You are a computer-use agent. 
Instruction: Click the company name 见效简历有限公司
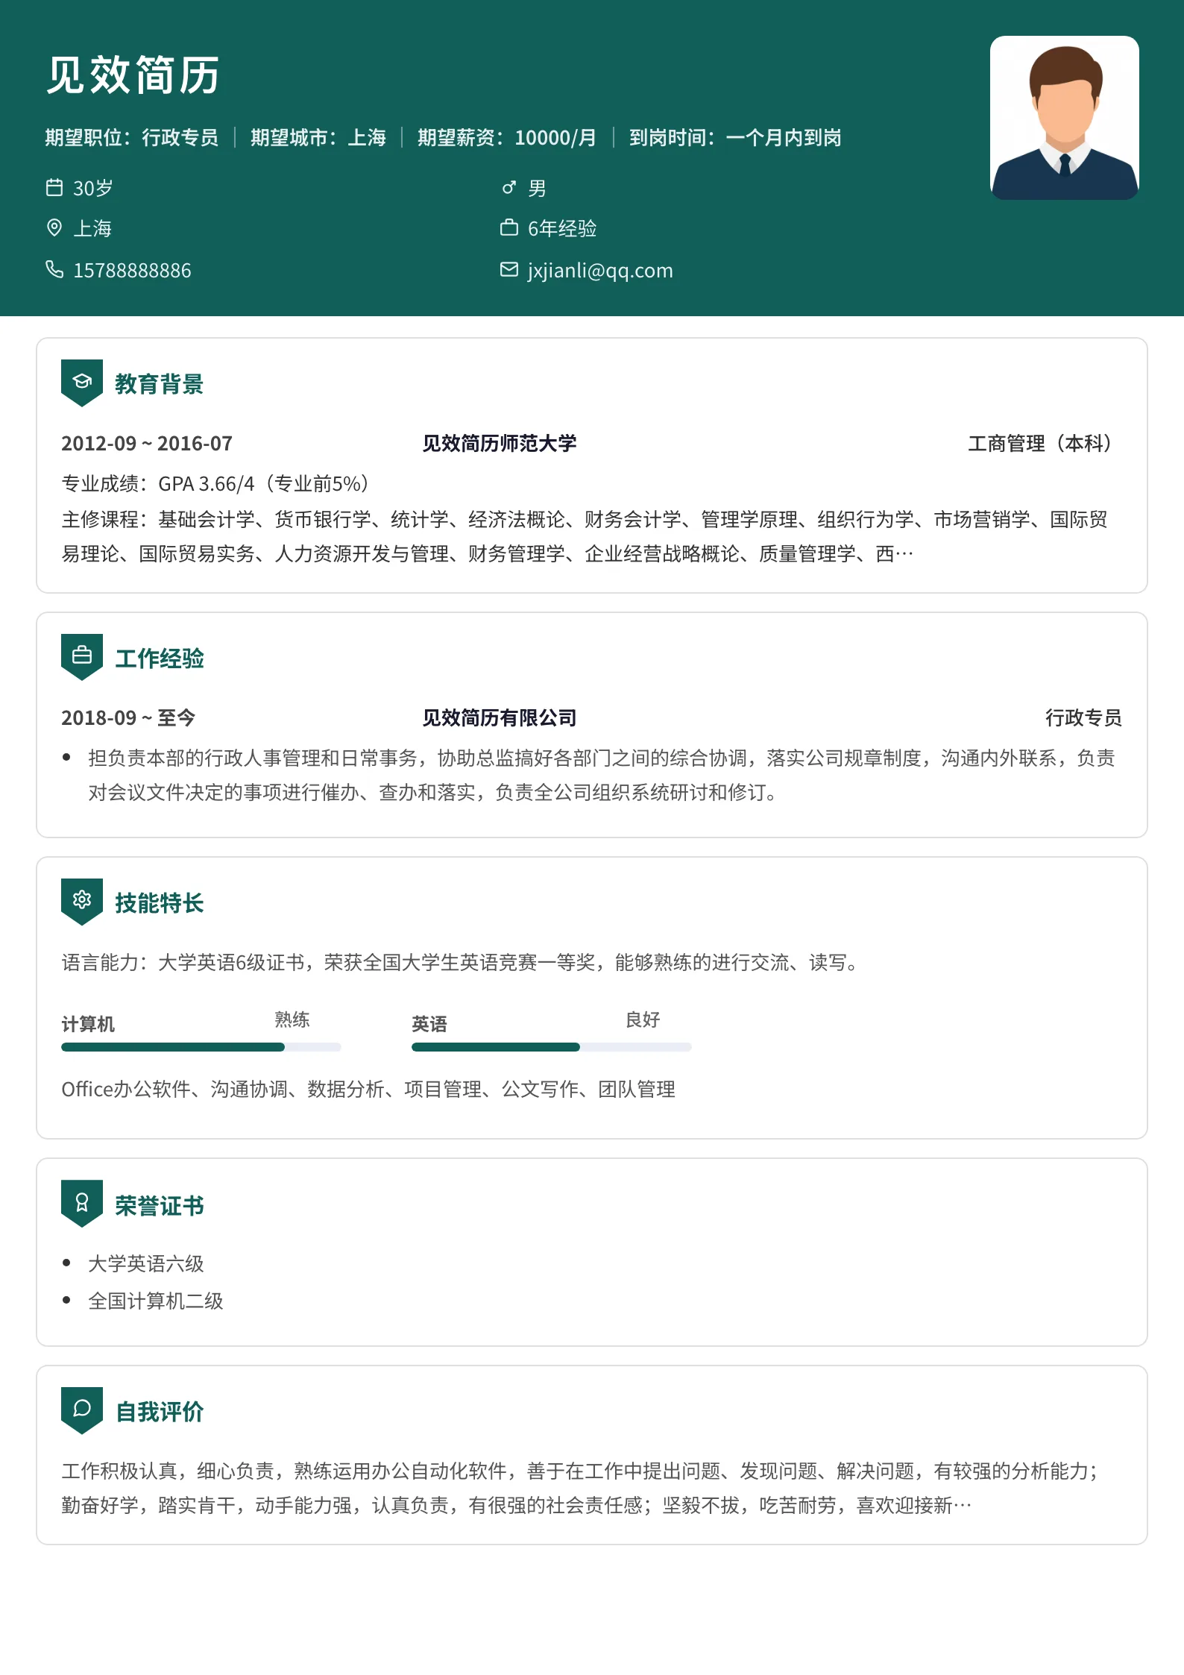tap(500, 718)
